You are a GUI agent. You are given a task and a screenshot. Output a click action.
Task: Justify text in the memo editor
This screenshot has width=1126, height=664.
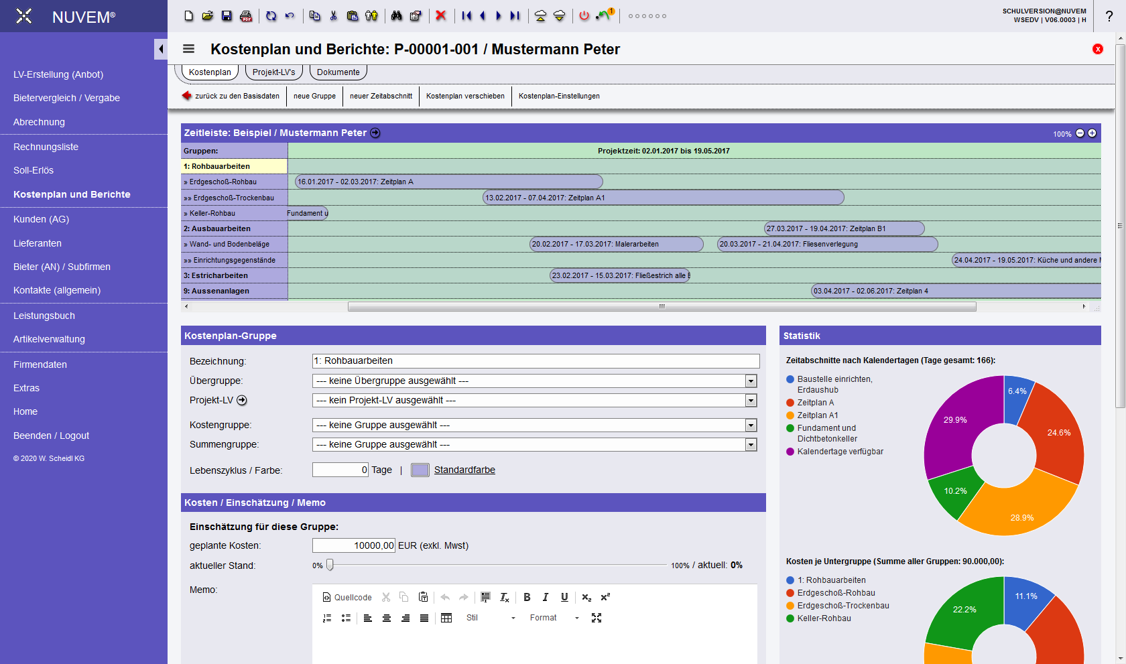pyautogui.click(x=424, y=618)
